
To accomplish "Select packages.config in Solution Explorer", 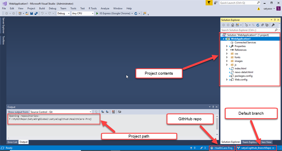I will (243, 76).
